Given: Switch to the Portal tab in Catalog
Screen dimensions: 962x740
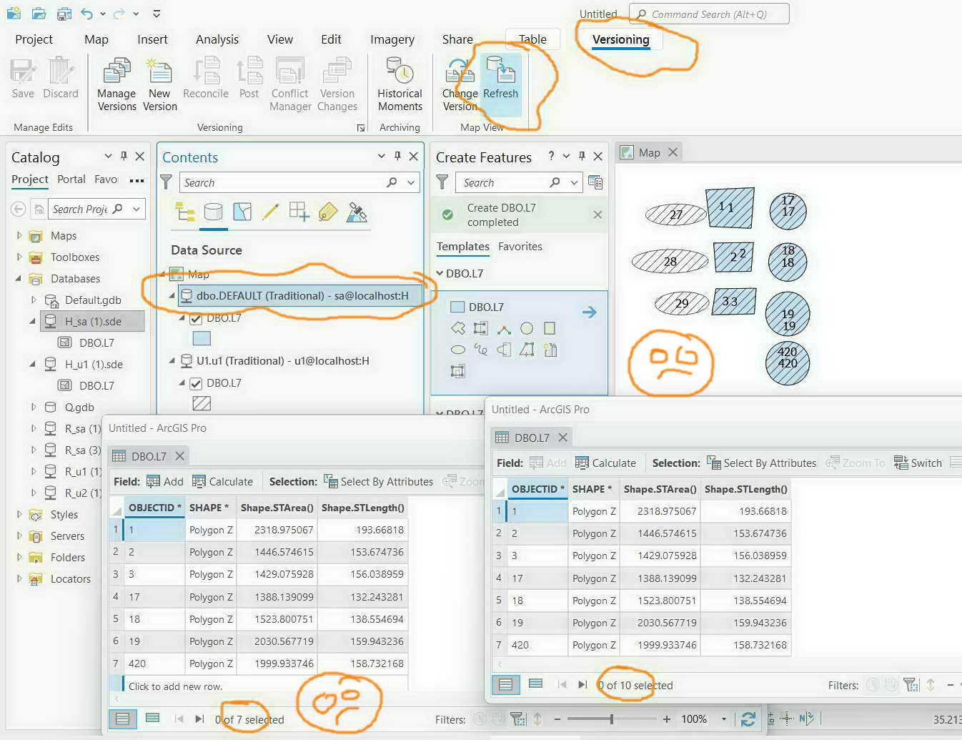Looking at the screenshot, I should click(x=71, y=179).
